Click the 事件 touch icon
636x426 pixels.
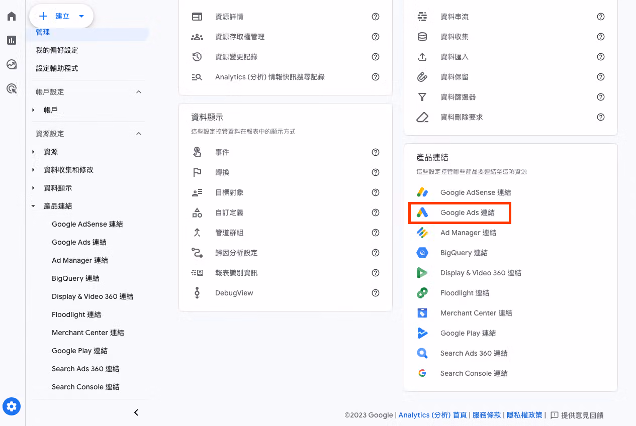coord(197,152)
